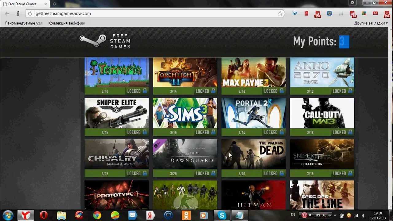Open a new browser tab
This screenshot has height=221, width=393.
tap(55, 4)
